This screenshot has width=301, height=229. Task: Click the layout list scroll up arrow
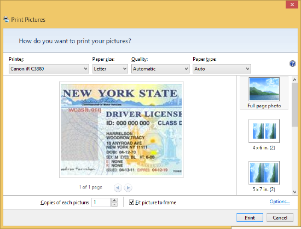[x=294, y=79]
